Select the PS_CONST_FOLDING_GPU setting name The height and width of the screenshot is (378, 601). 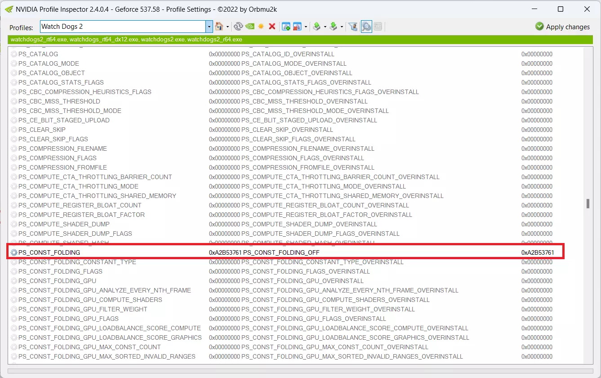pyautogui.click(x=58, y=281)
